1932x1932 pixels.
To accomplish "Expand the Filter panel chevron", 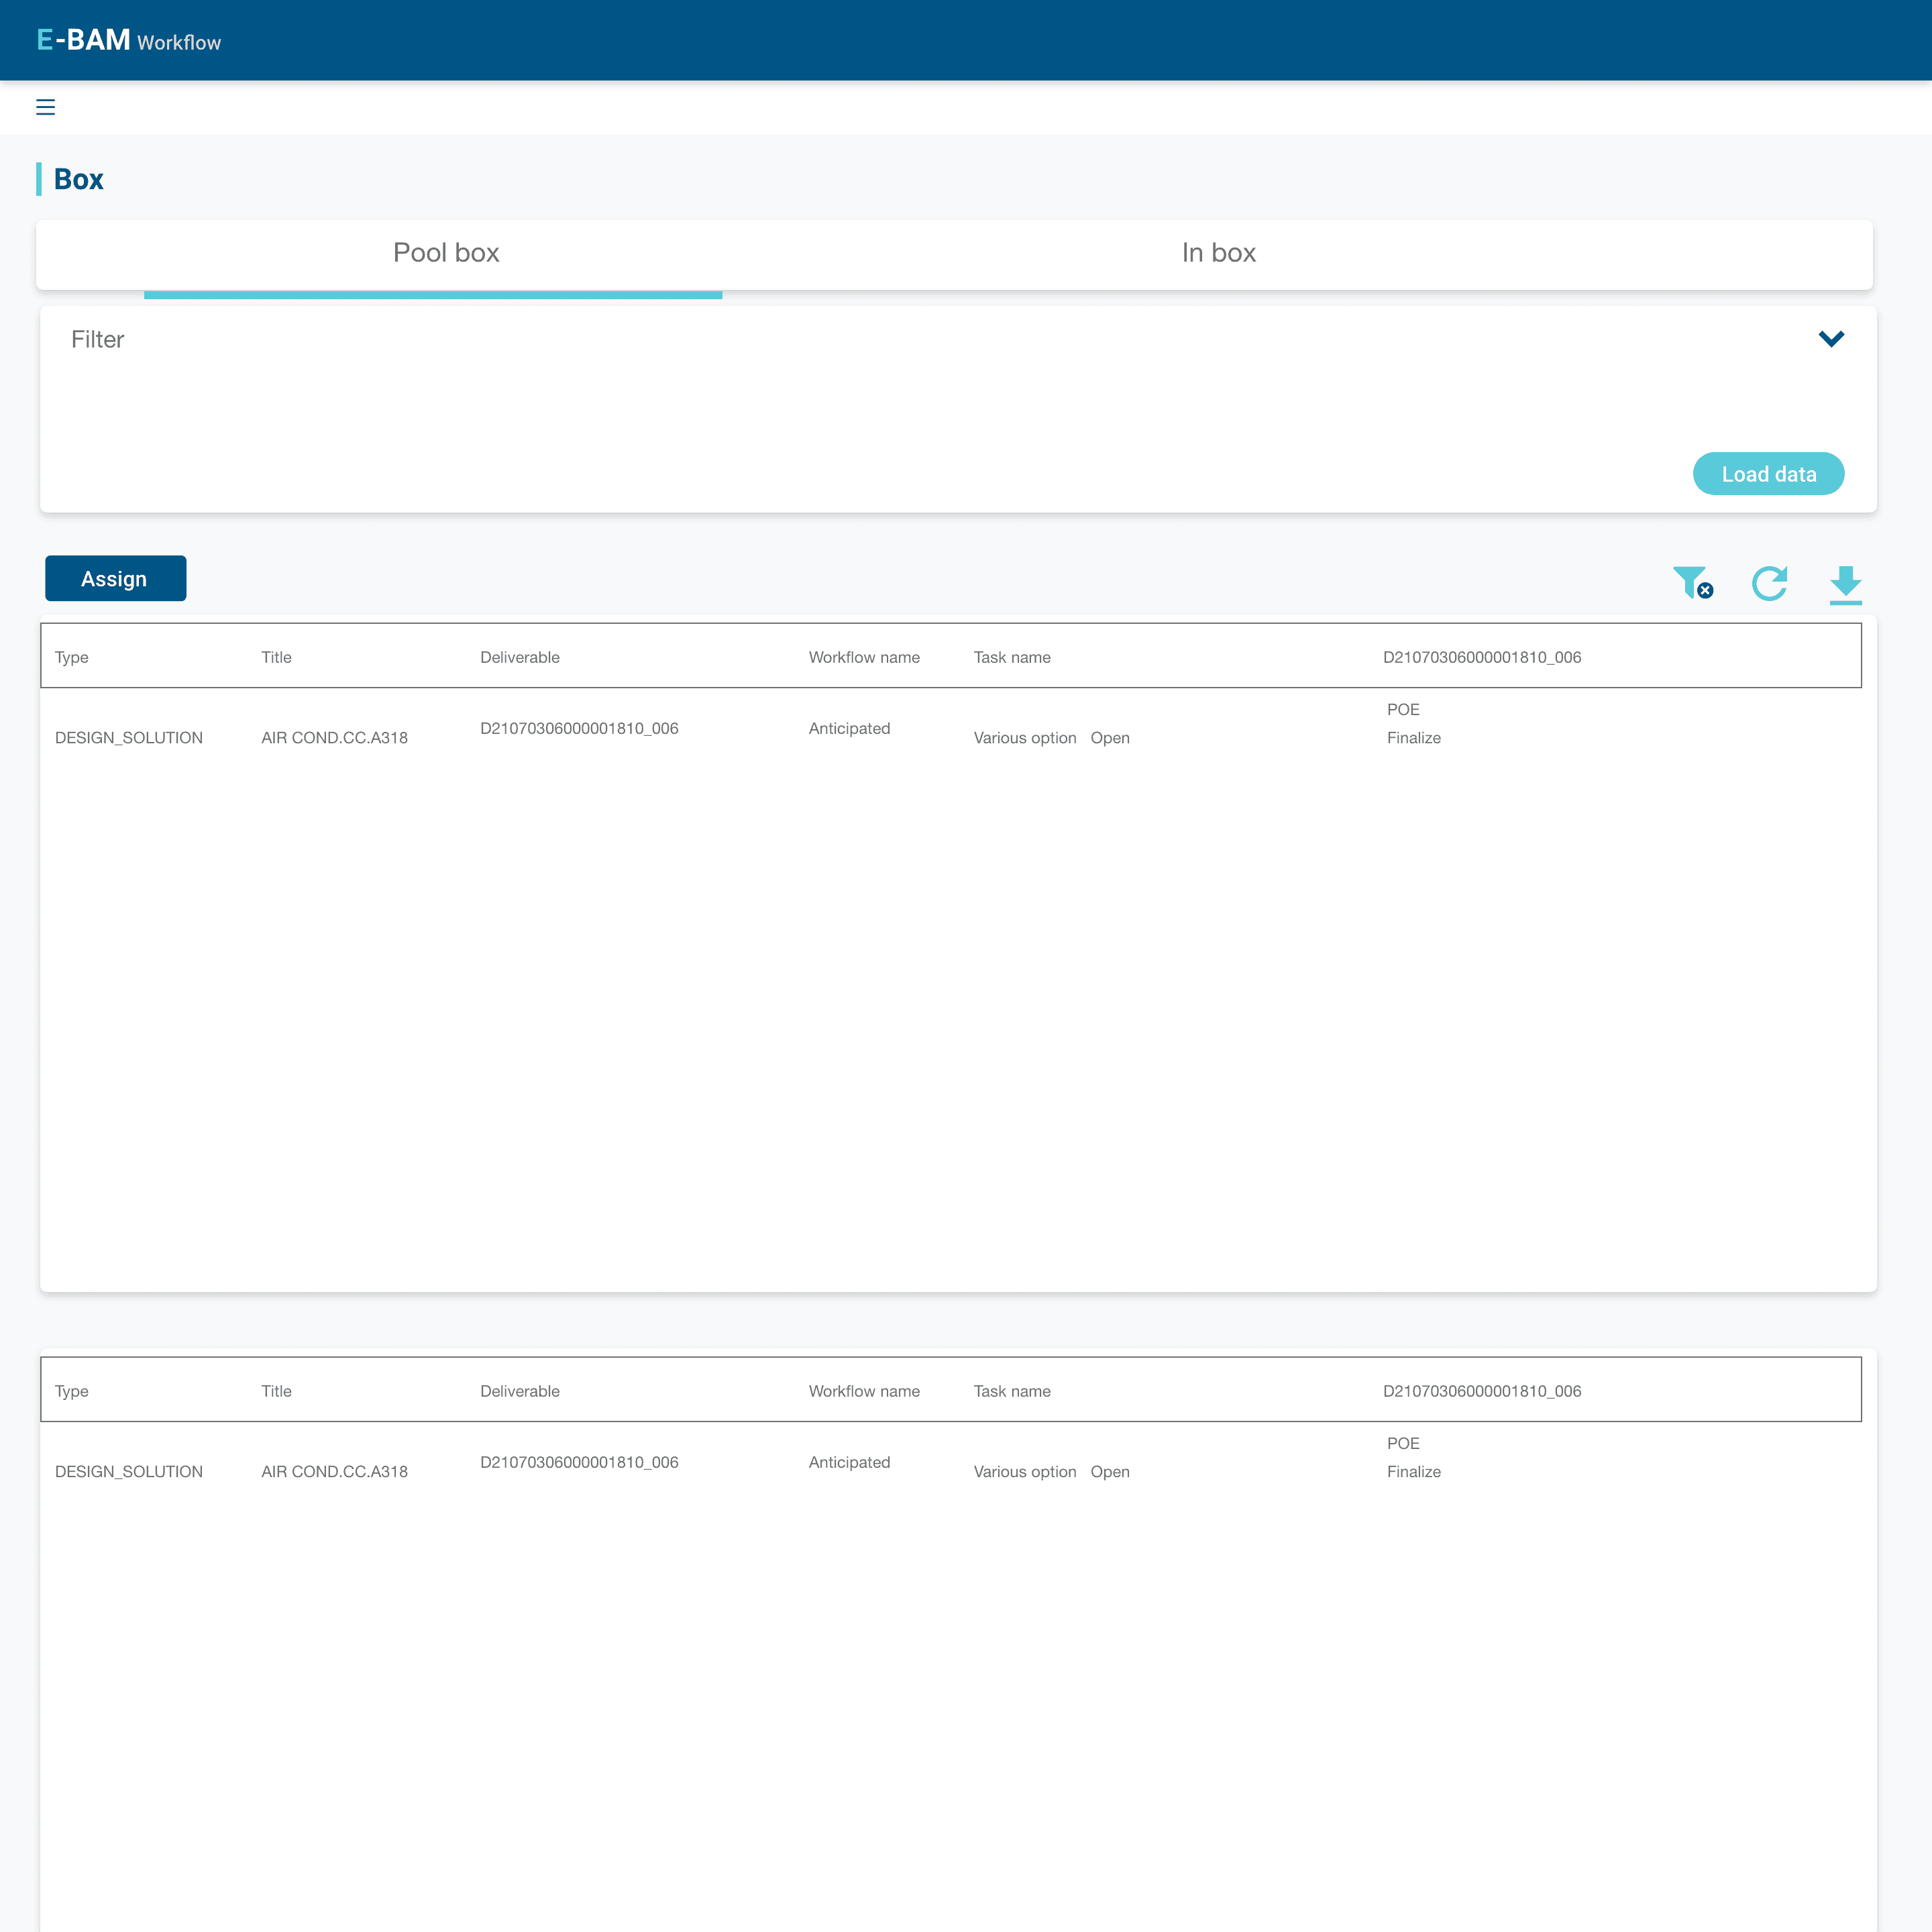I will [x=1830, y=339].
